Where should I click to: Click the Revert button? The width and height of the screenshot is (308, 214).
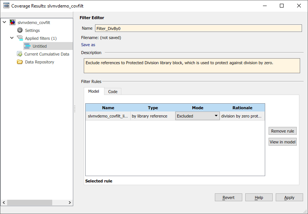click(x=228, y=197)
